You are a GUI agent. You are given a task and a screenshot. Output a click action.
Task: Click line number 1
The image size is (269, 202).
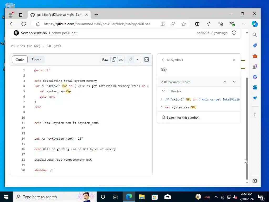point(24,70)
